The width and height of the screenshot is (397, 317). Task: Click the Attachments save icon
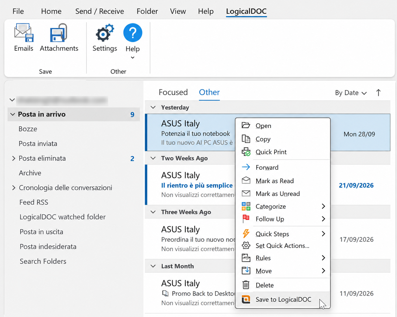click(59, 33)
